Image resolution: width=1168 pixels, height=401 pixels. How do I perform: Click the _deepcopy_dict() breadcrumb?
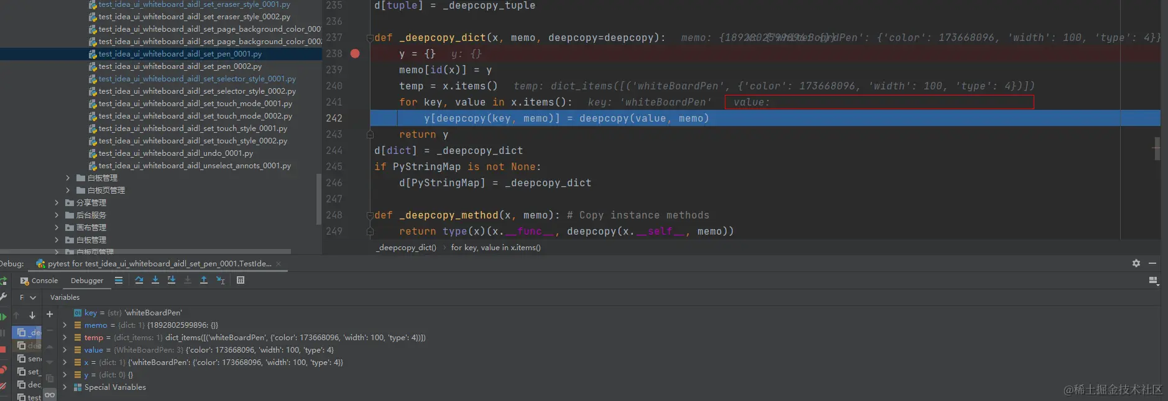406,248
